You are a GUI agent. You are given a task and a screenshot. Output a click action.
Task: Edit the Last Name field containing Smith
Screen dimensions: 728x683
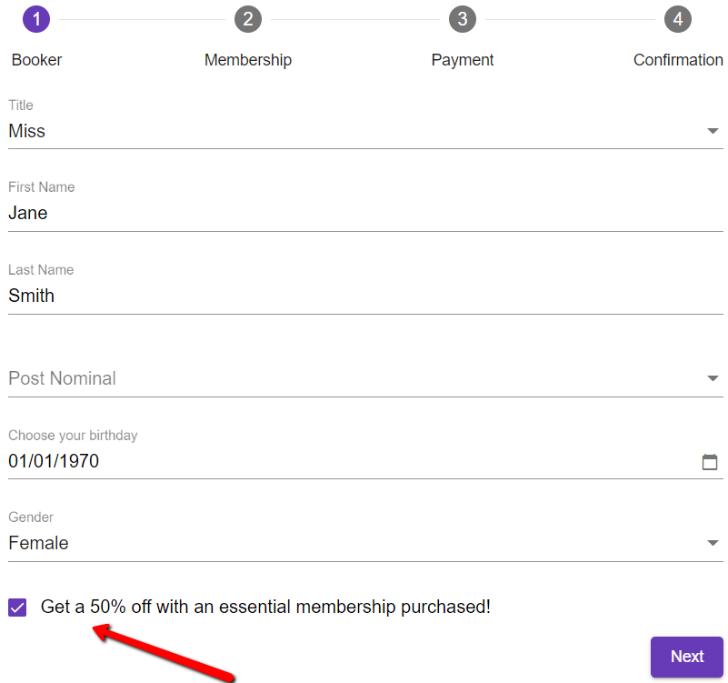[x=365, y=296]
